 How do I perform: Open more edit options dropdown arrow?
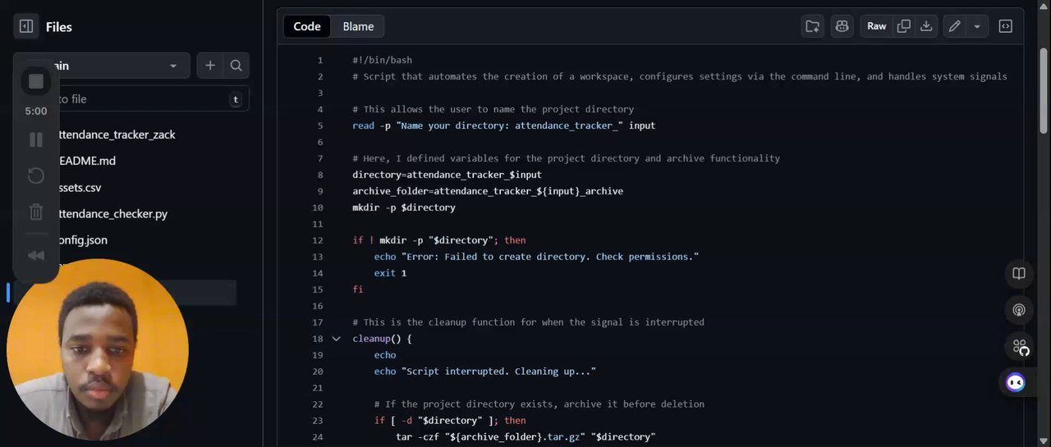pos(977,26)
